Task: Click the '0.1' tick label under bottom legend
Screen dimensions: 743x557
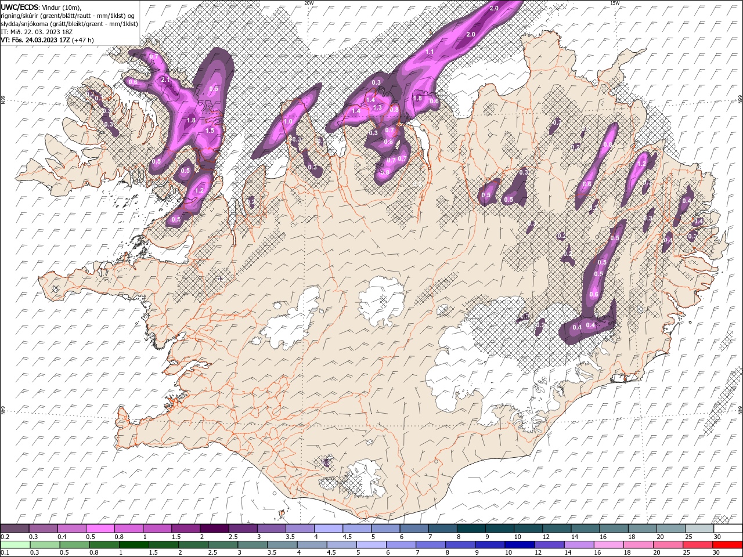Action: click(x=4, y=553)
